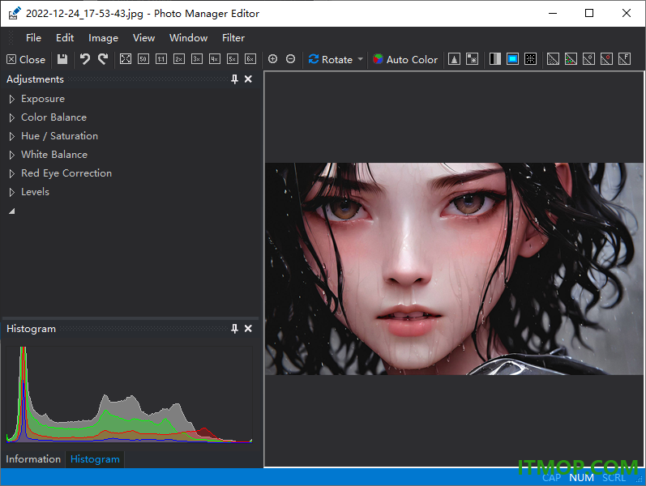The width and height of the screenshot is (646, 486).
Task: Click the toolbar drag handle beside File
Action: pos(11,38)
